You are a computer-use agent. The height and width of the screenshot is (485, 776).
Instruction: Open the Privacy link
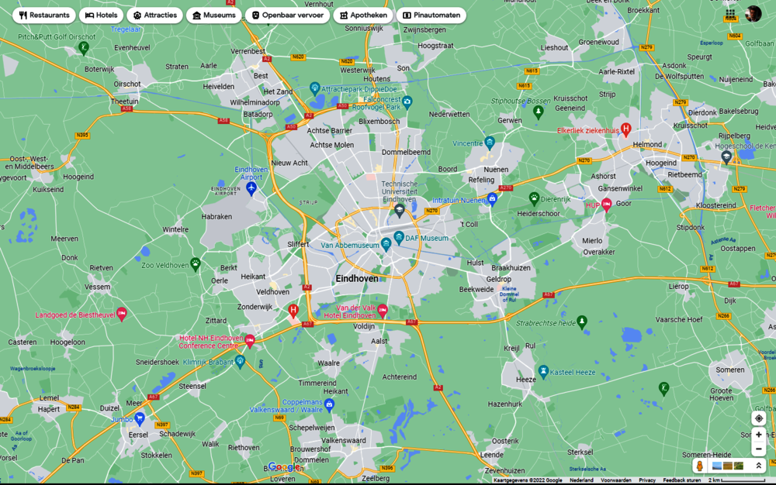(647, 480)
